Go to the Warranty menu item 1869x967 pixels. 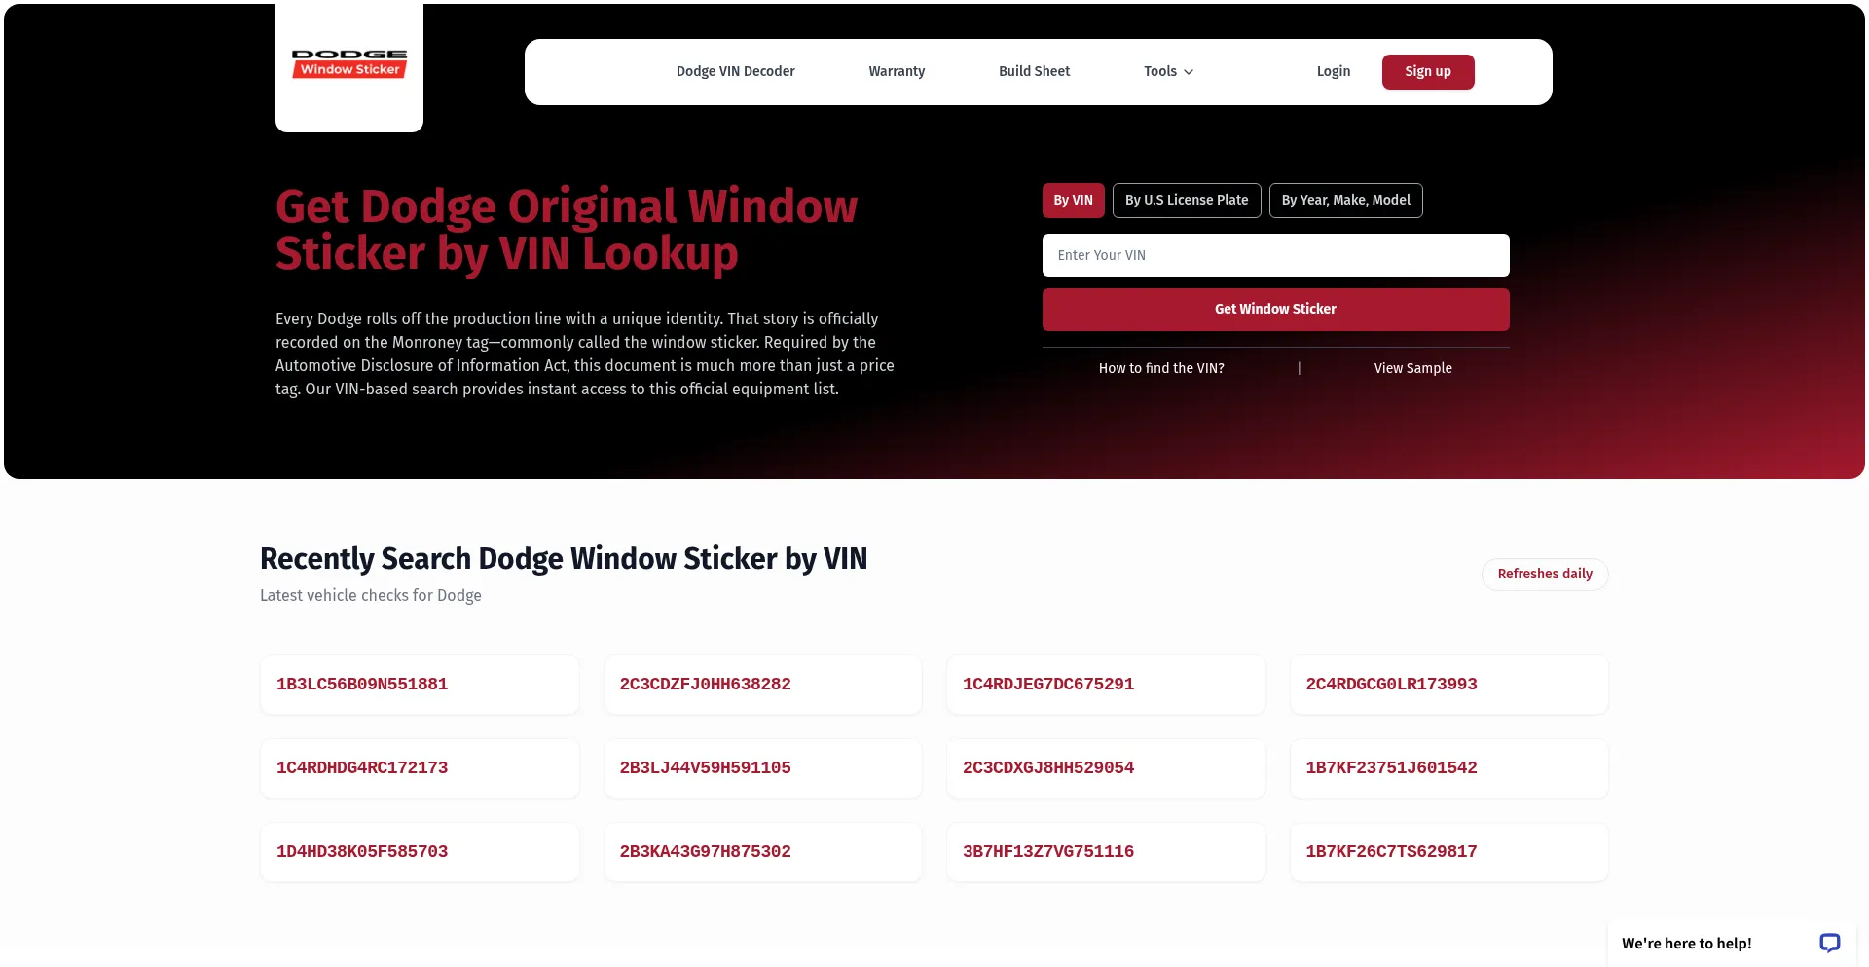(897, 71)
